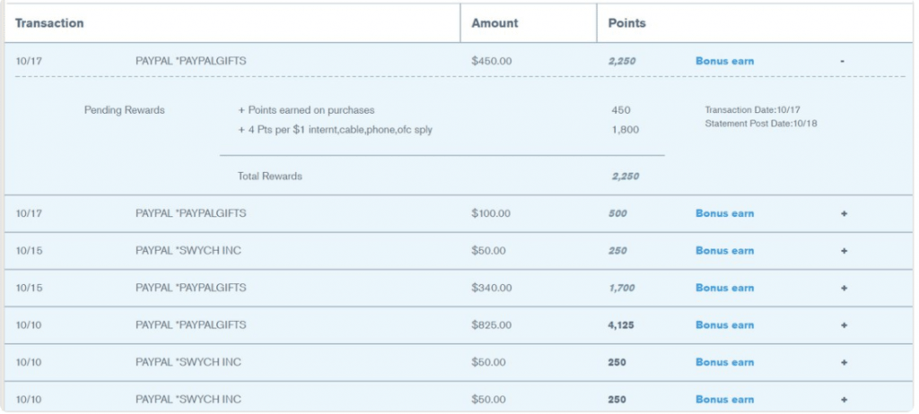Expand the $340.00 PAYPALGIFTS transaction row

pos(844,289)
